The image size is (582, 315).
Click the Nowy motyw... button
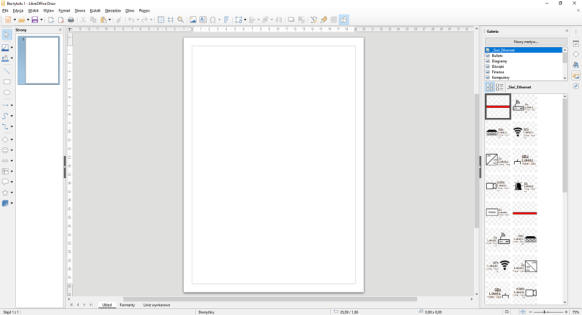point(526,42)
